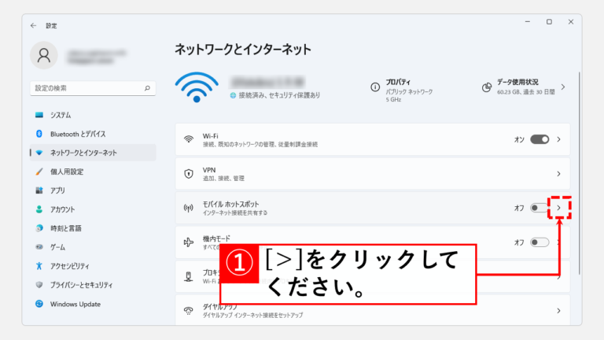Click the vertical scrollbar of settings page
Image resolution: width=604 pixels, height=340 pixels.
pos(579,173)
